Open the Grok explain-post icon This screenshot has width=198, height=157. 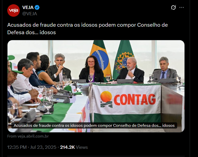tap(173, 7)
